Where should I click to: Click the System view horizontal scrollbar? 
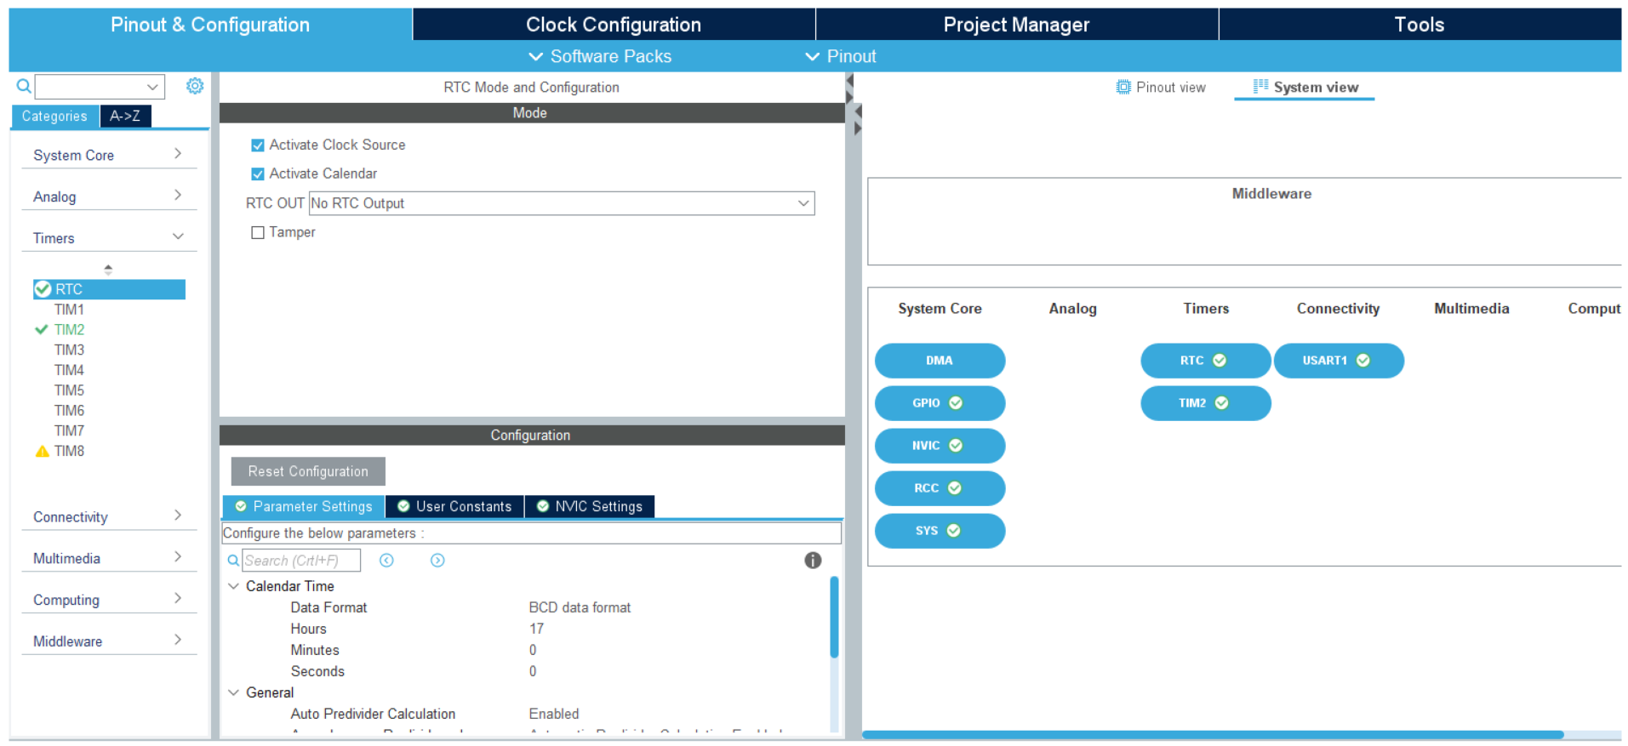tap(1213, 734)
